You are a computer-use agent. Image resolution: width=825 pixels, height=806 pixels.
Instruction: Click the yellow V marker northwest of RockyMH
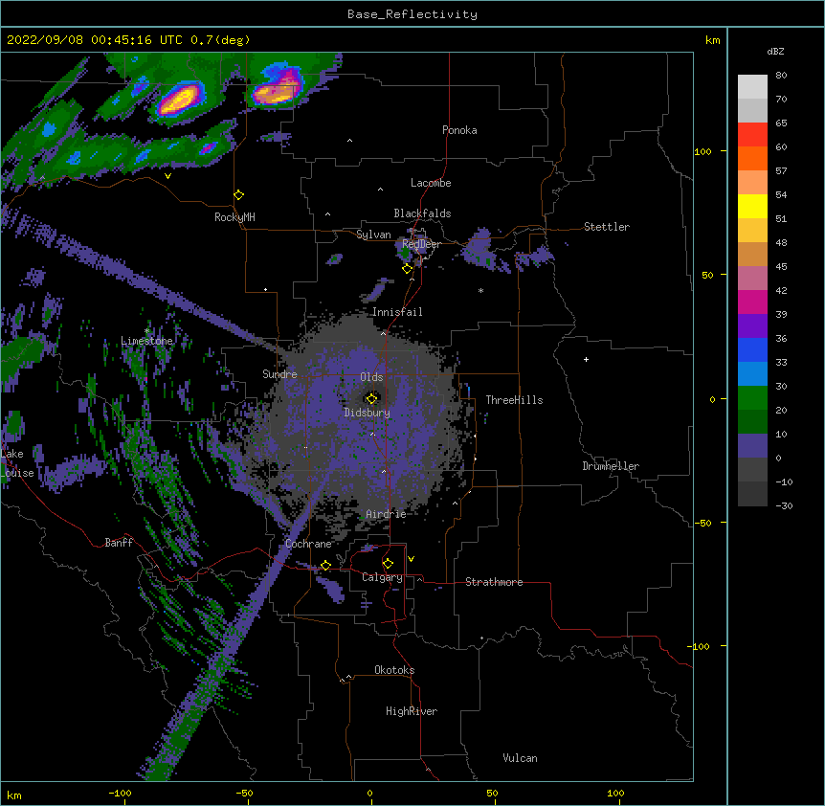(167, 176)
